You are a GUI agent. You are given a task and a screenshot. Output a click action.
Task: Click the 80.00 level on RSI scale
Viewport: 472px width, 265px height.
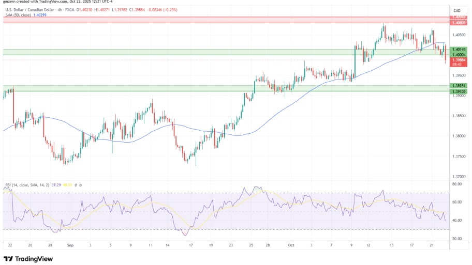(457, 184)
